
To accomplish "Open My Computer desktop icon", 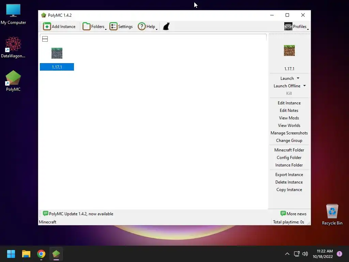I will (x=13, y=14).
